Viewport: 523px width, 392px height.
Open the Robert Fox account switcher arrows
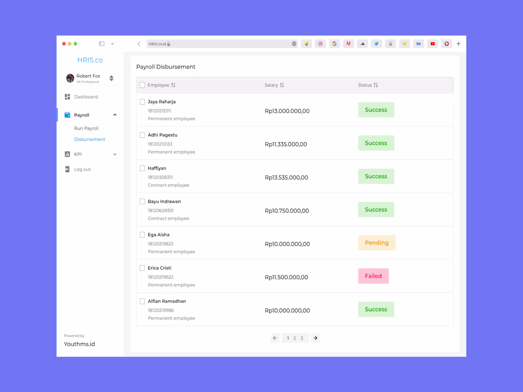111,78
